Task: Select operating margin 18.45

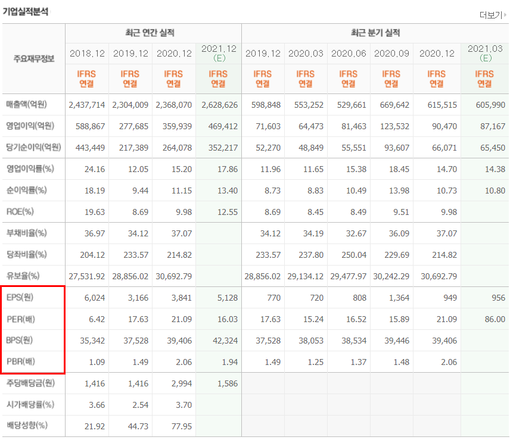Action: click(x=399, y=169)
